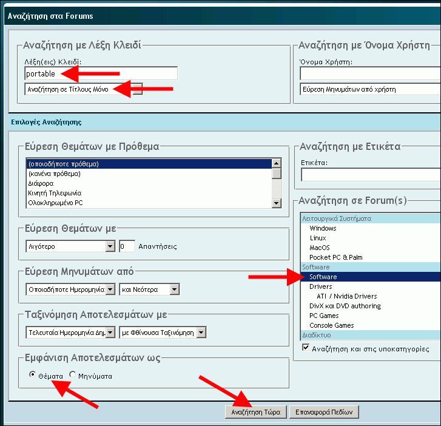Click the 'Όνομα Χρήστη' input field
Image resolution: width=441 pixels, height=426 pixels.
[x=371, y=73]
